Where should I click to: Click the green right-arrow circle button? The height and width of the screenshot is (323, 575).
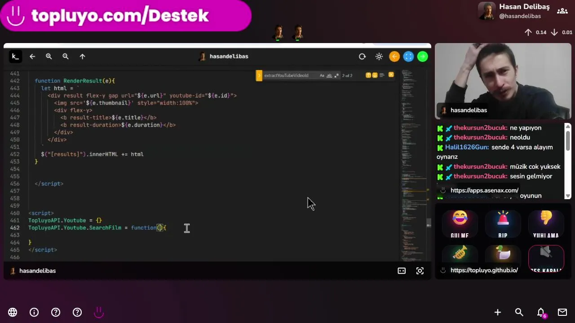pos(422,57)
